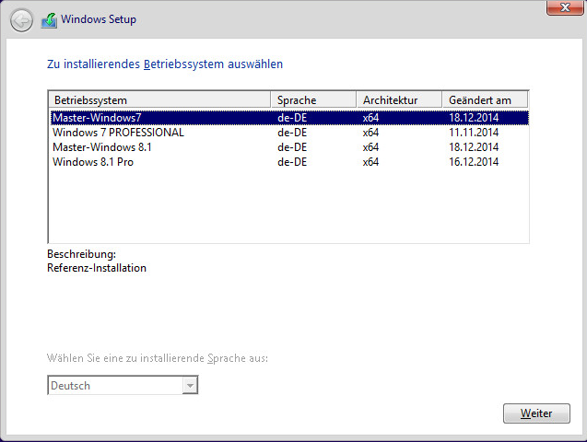Viewport: 587px width, 442px height.
Task: Click the 16.12.2014 date cell
Action: (474, 162)
